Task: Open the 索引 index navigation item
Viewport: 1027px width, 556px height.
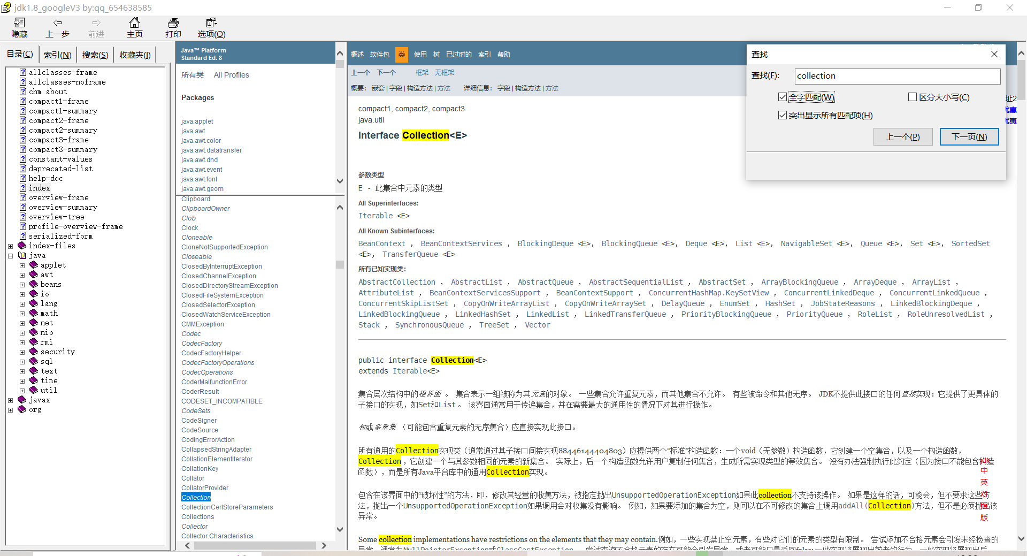Action: tap(485, 55)
